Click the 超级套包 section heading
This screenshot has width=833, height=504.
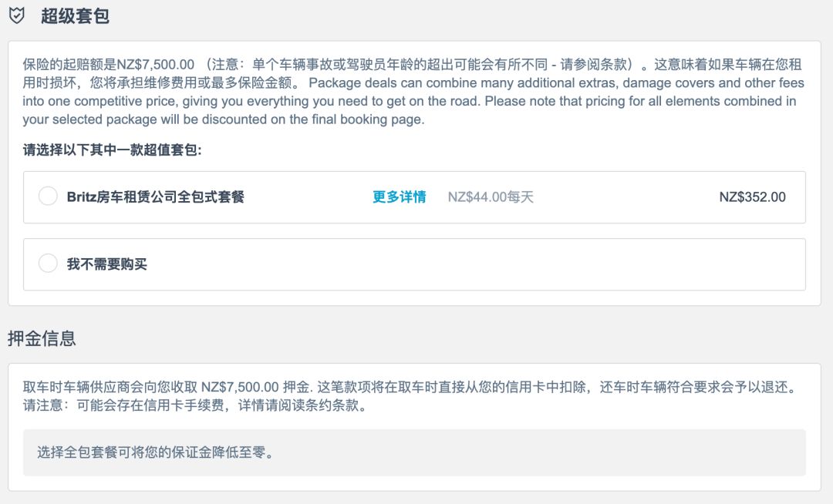(75, 16)
